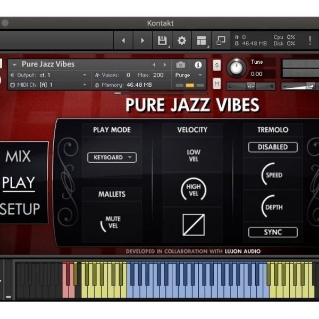Click the pan center icon on pan slider
This screenshot has width=319, height=319.
(251, 86)
